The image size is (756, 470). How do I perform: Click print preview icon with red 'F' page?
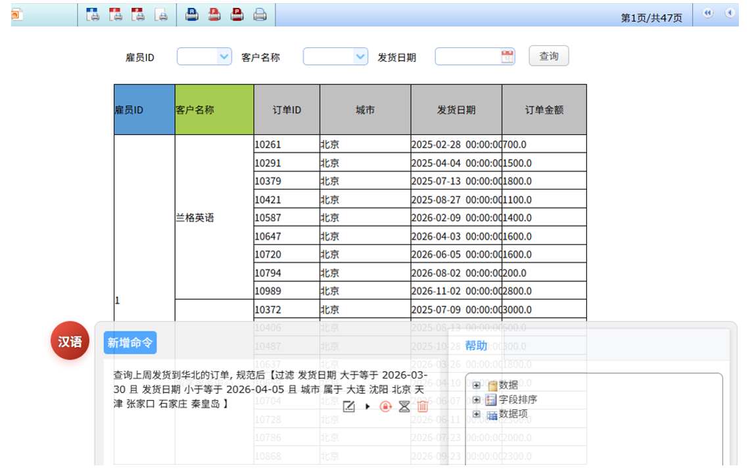click(x=115, y=15)
